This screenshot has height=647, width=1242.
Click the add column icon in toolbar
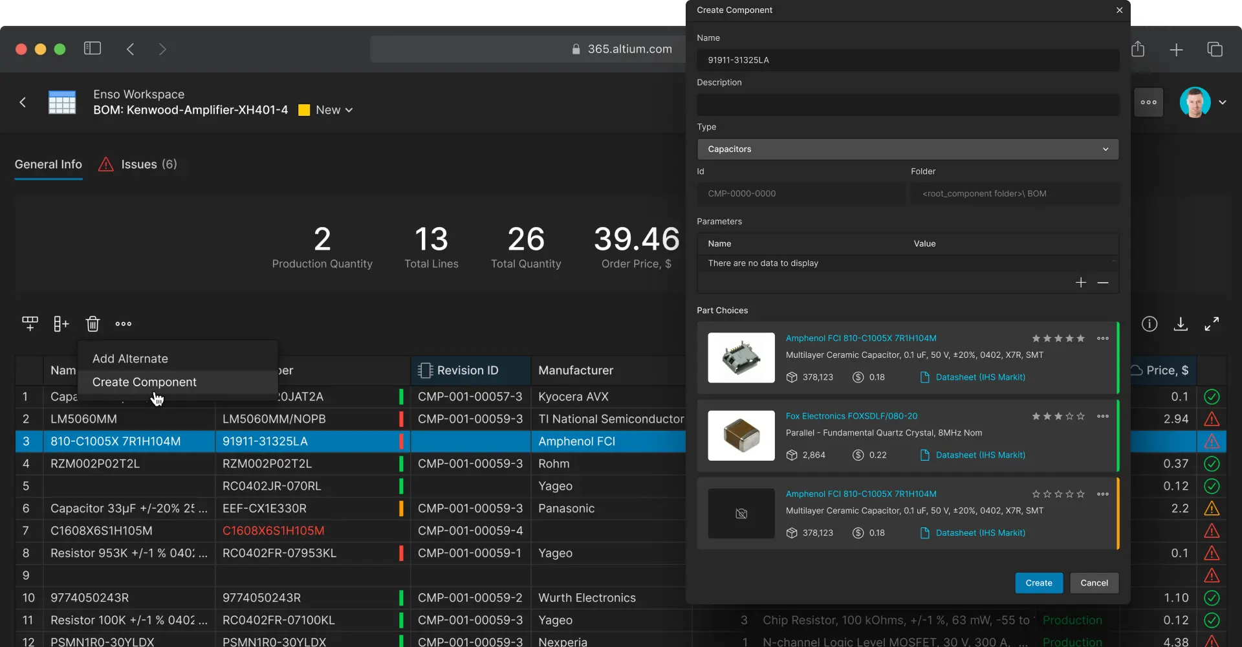(61, 324)
